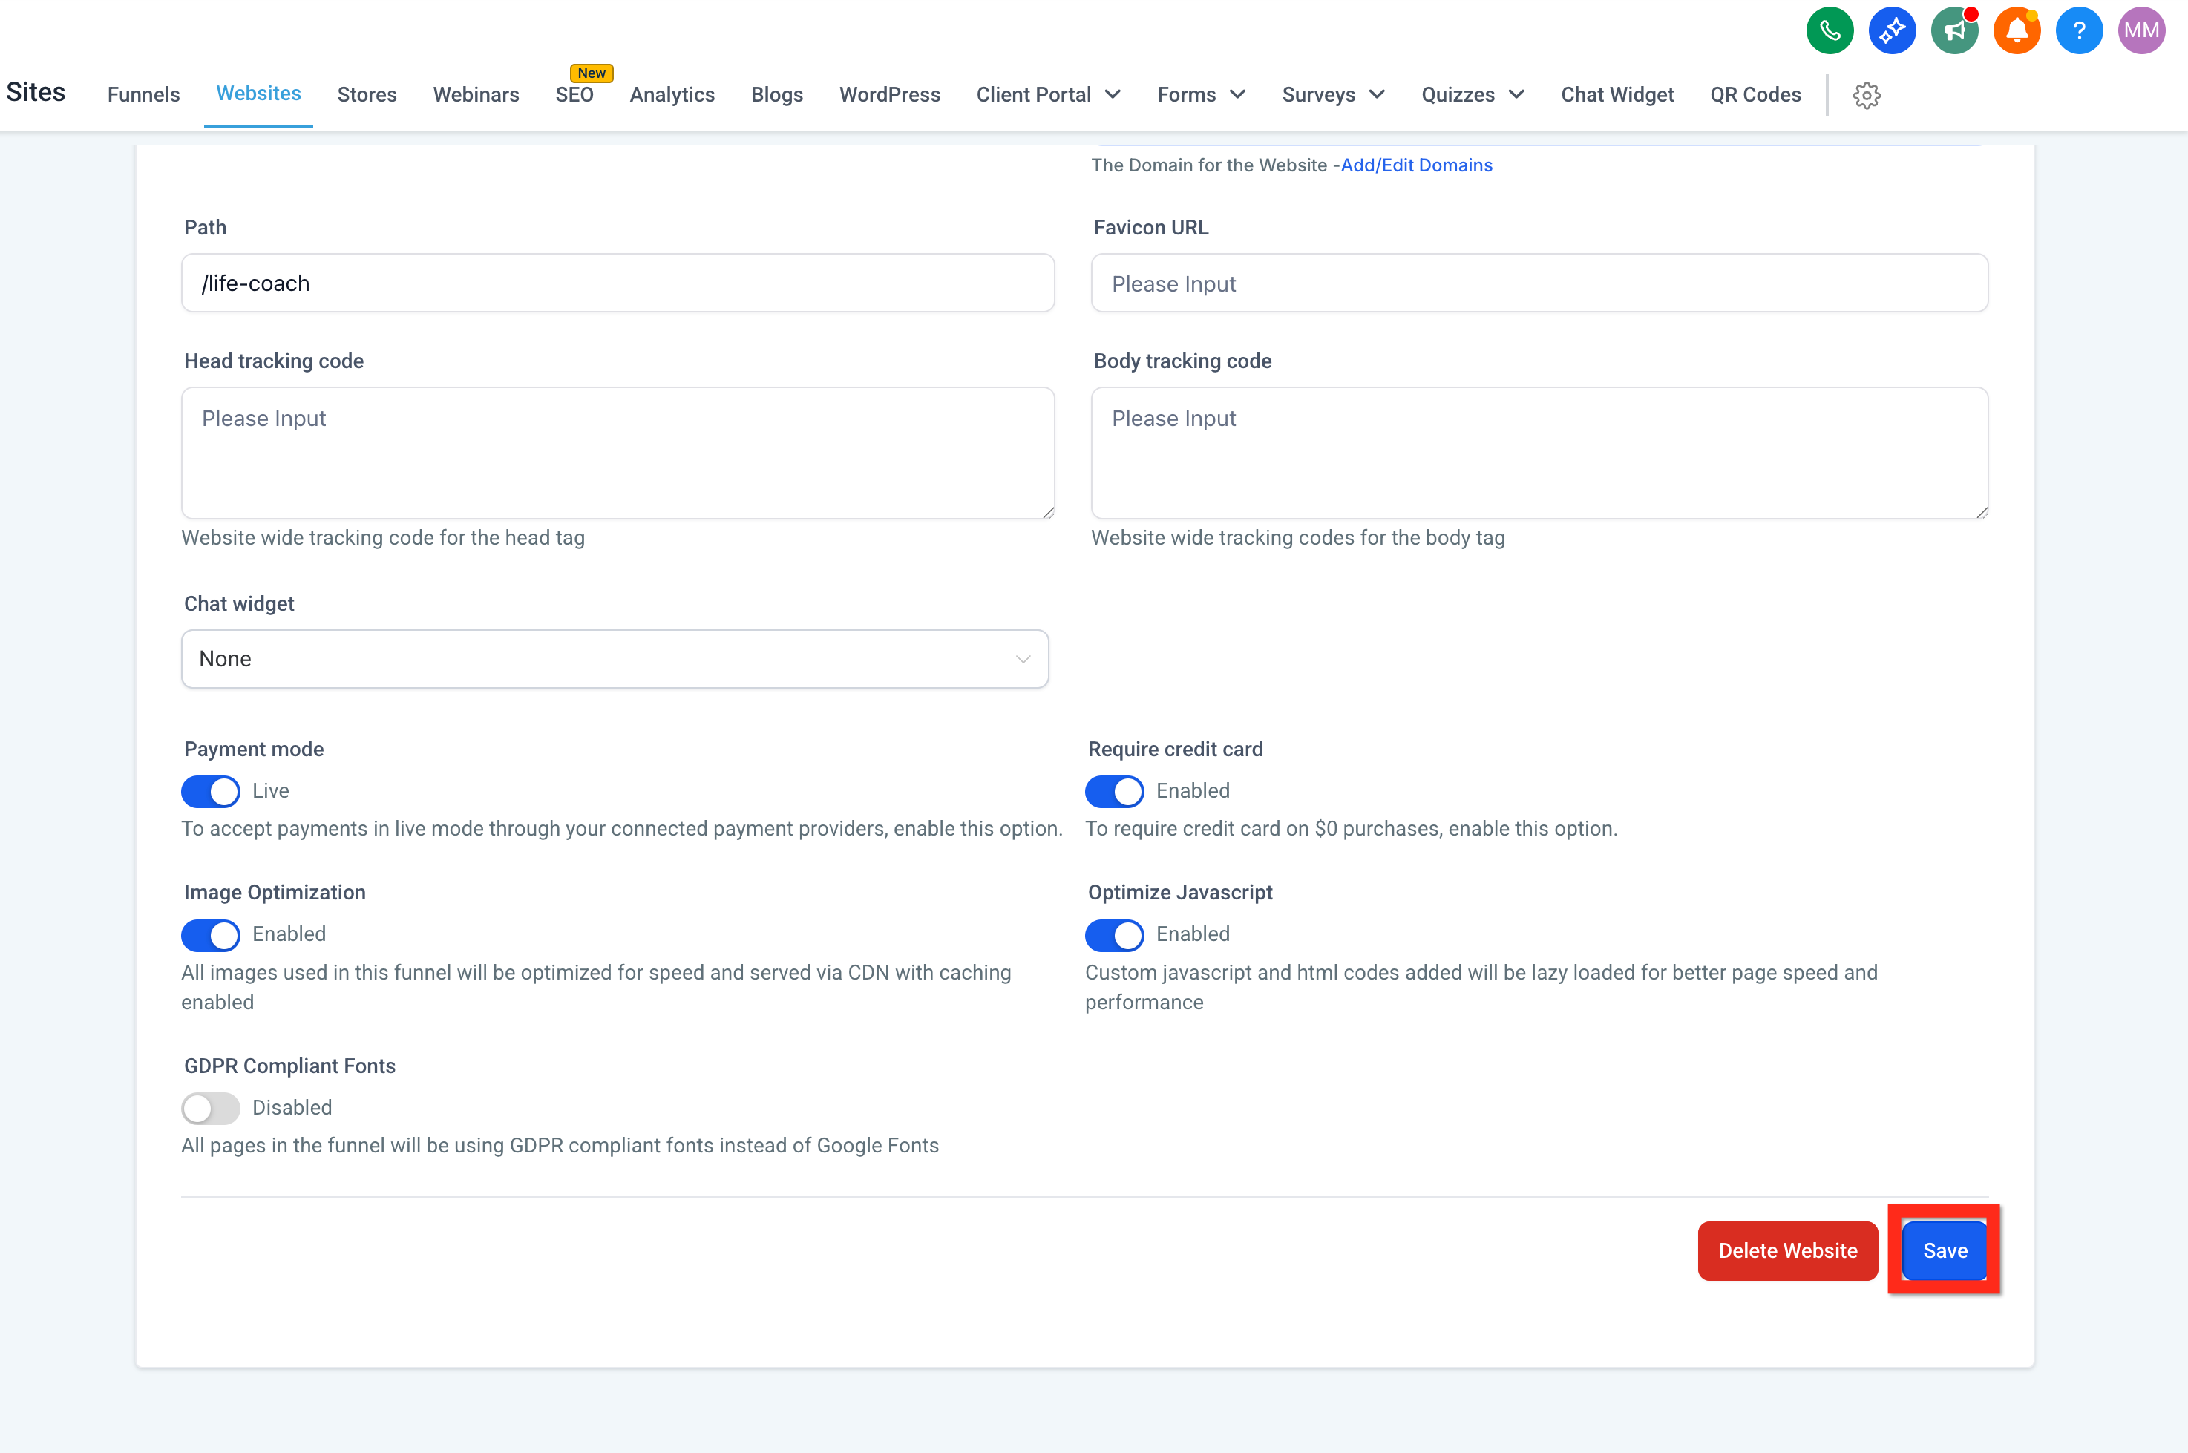Open the announcements megaphone icon
The image size is (2188, 1453).
point(1954,30)
